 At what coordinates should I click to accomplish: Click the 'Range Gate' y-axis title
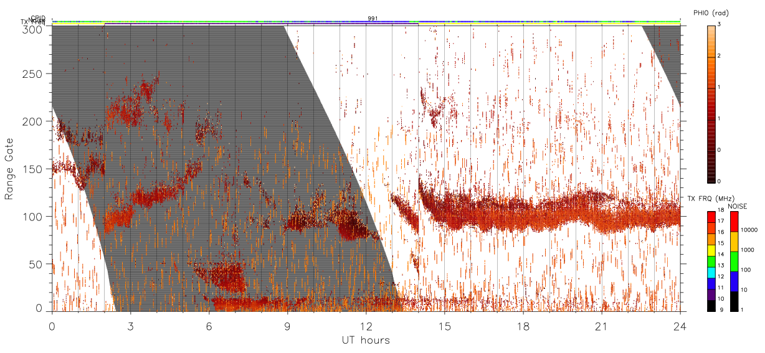pos(9,169)
